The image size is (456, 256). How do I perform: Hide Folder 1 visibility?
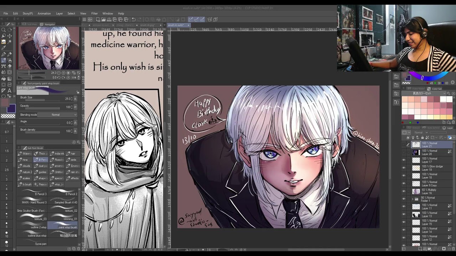(404, 199)
